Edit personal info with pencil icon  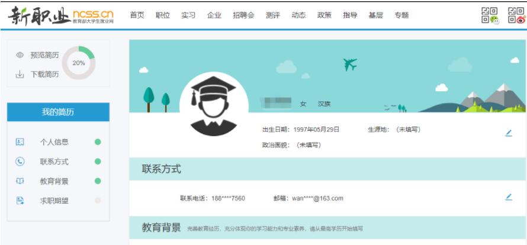[x=509, y=133]
